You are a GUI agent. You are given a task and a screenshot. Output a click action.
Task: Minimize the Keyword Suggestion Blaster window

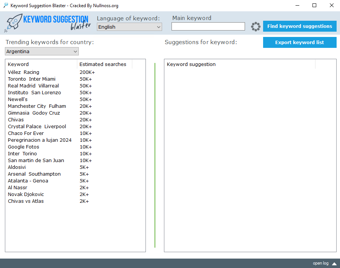click(297, 5)
